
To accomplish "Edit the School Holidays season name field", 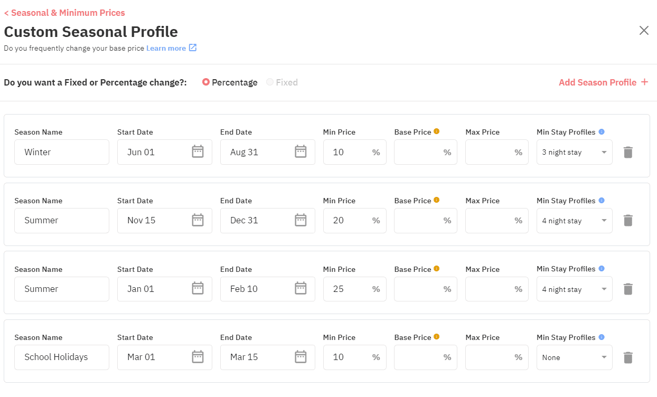I will [62, 357].
